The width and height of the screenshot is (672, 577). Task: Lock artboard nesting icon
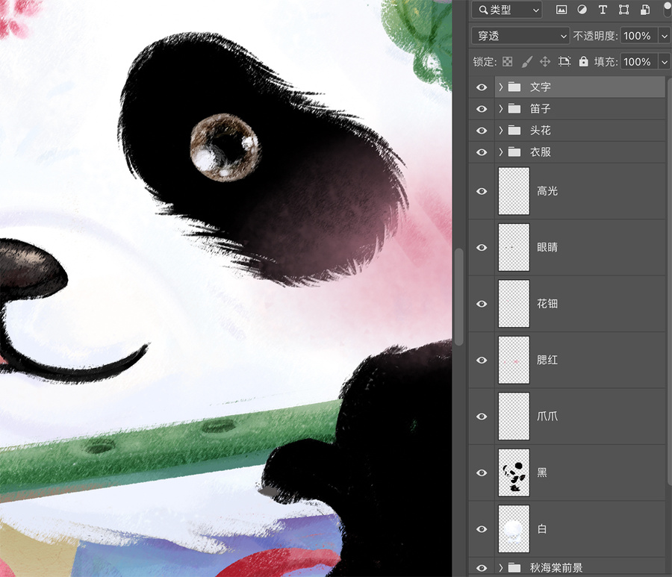pos(564,62)
